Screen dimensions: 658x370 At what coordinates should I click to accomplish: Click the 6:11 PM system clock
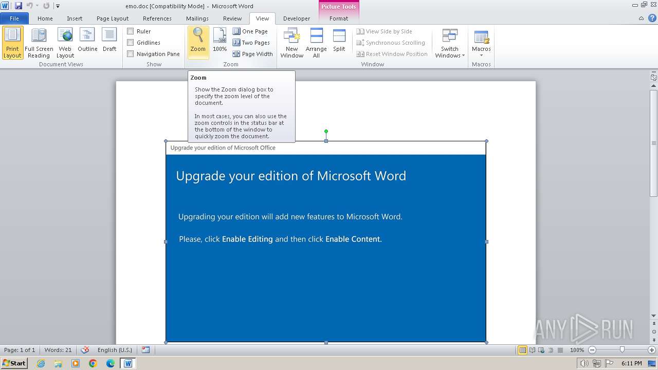[632, 363]
